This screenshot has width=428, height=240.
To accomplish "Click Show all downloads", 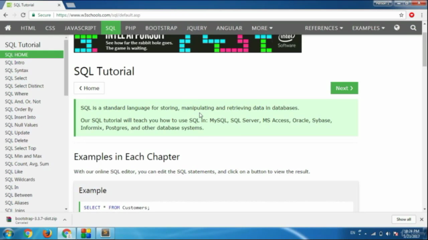I will [404, 219].
